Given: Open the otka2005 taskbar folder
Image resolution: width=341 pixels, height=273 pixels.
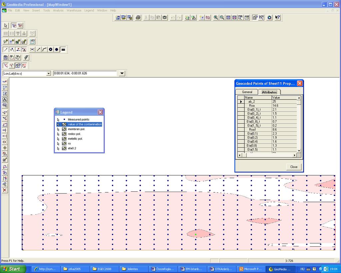Looking at the screenshot, I should pos(75,269).
